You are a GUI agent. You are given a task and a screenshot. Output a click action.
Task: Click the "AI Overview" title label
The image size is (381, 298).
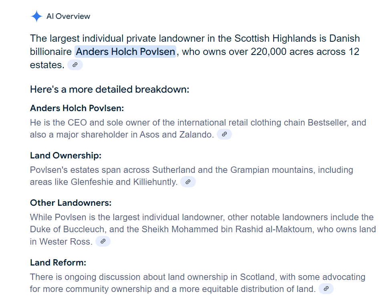point(69,16)
